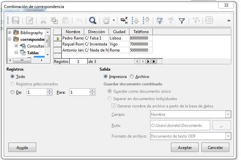
Task: Go to the last record button
Action: tap(154, 61)
